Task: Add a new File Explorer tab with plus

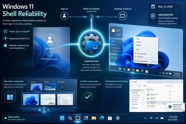Action: [x=150, y=82]
